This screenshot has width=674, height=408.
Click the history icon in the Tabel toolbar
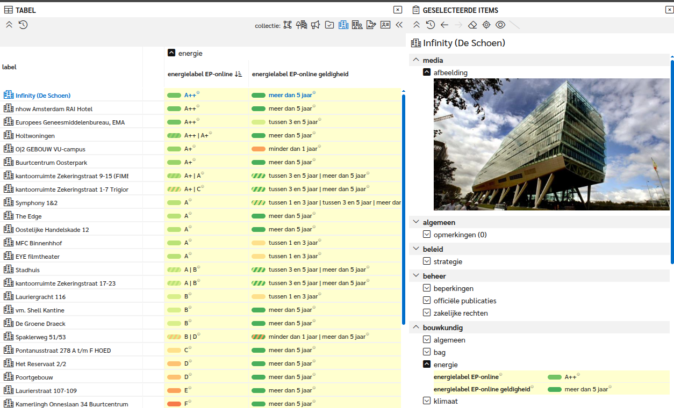click(x=23, y=25)
